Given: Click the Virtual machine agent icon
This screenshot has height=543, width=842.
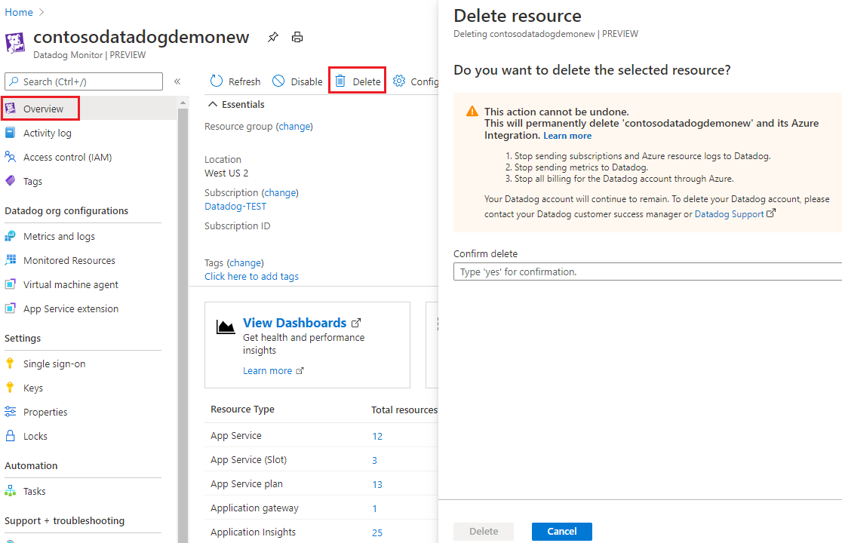Looking at the screenshot, I should 11,284.
